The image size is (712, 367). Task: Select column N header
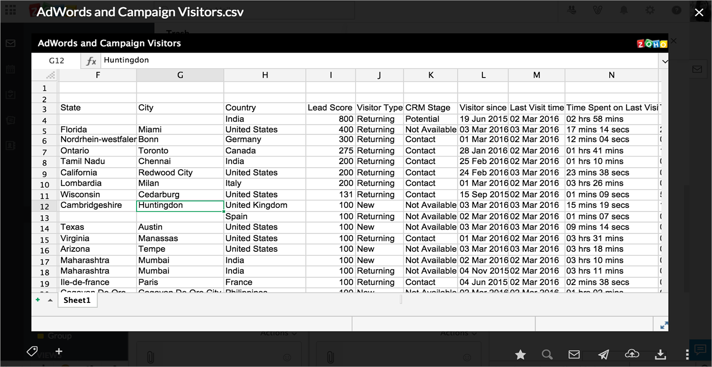[611, 75]
